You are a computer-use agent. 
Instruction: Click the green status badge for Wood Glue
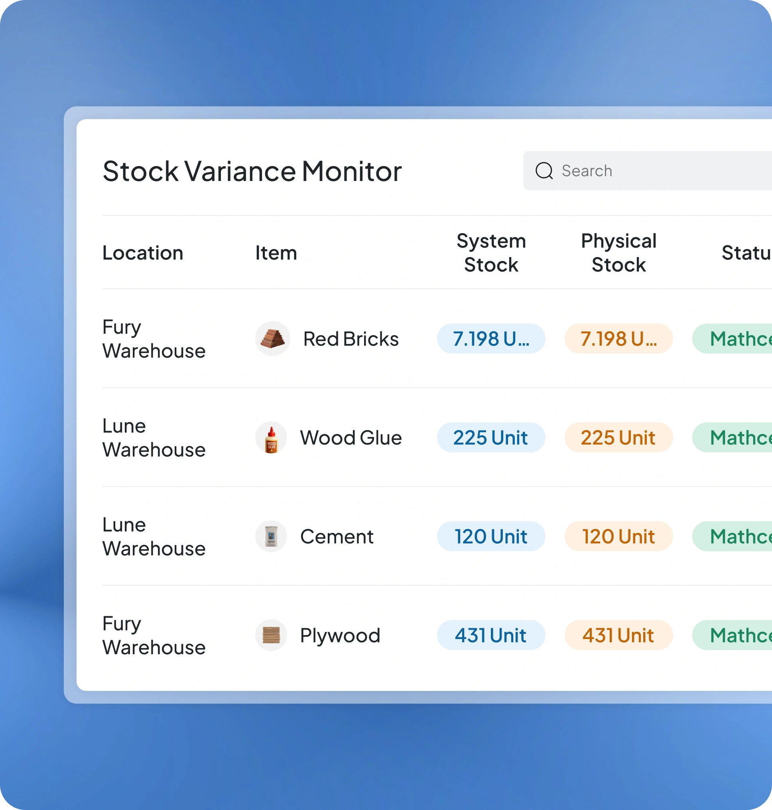click(732, 437)
